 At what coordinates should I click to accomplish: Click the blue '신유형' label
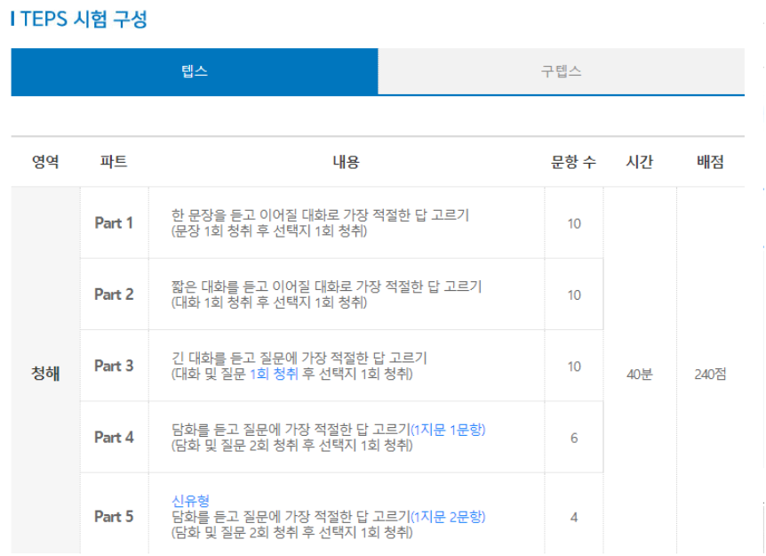pos(190,501)
